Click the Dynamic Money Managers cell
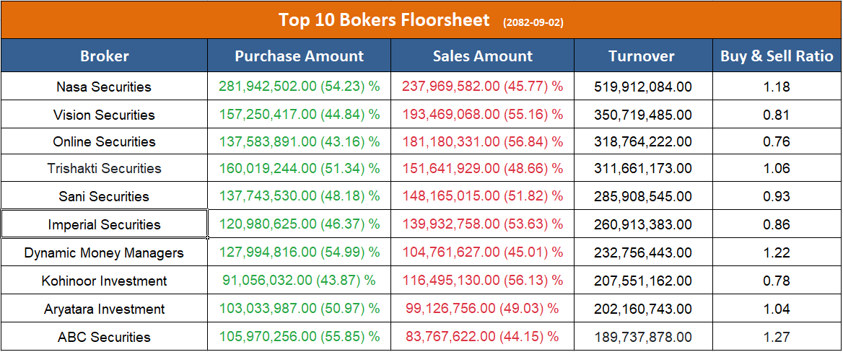The image size is (843, 352). click(104, 253)
